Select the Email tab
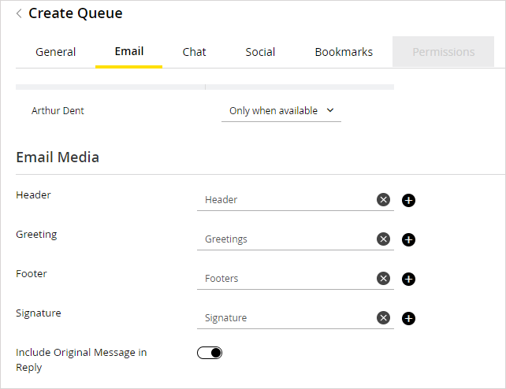 pyautogui.click(x=128, y=51)
